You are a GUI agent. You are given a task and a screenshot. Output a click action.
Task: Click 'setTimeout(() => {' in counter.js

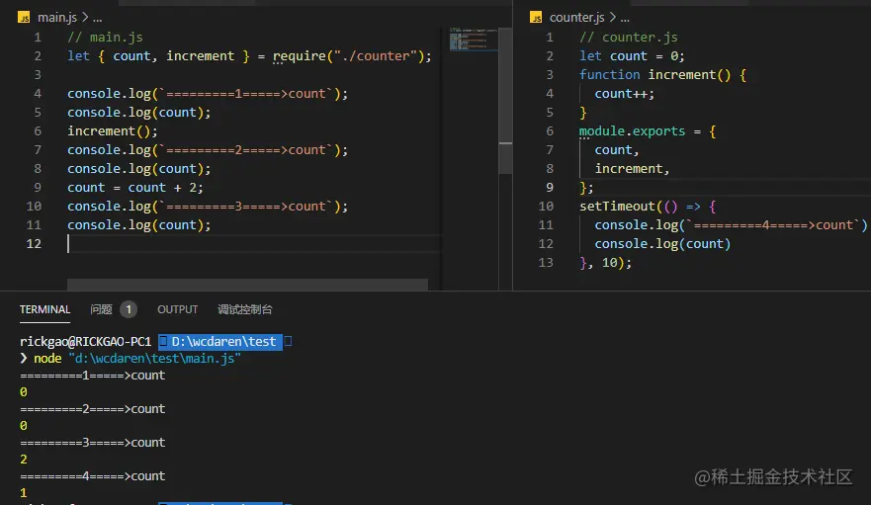(648, 207)
